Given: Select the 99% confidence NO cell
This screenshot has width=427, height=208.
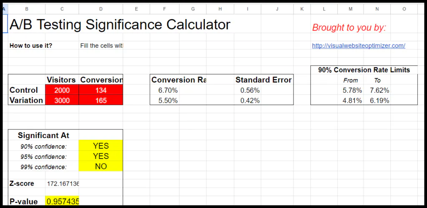Looking at the screenshot, I should point(100,166).
